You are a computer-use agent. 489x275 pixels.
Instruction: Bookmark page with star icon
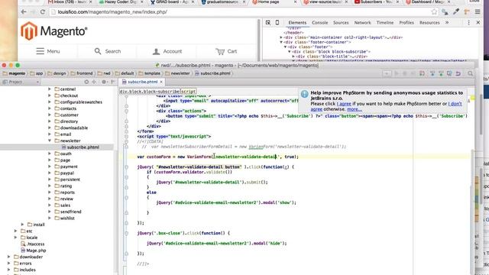434,12
